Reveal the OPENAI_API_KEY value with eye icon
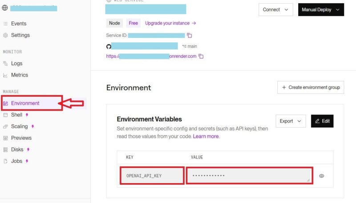This screenshot has width=356, height=203. (x=321, y=176)
